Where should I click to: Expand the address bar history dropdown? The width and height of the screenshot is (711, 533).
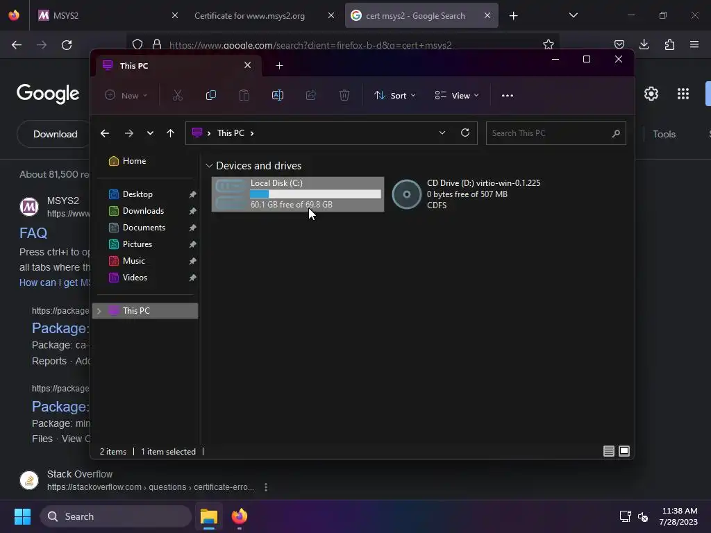point(442,133)
